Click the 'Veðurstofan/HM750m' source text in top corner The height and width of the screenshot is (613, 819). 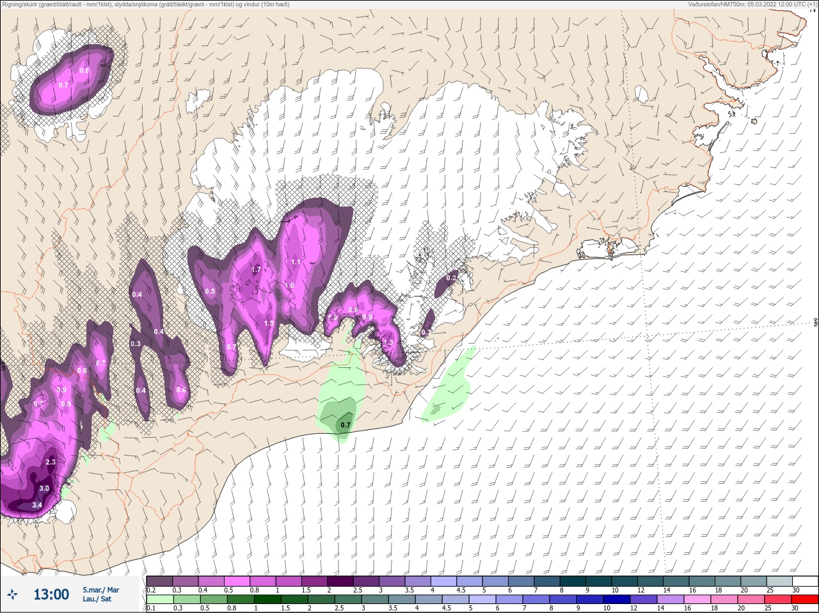coord(752,4)
